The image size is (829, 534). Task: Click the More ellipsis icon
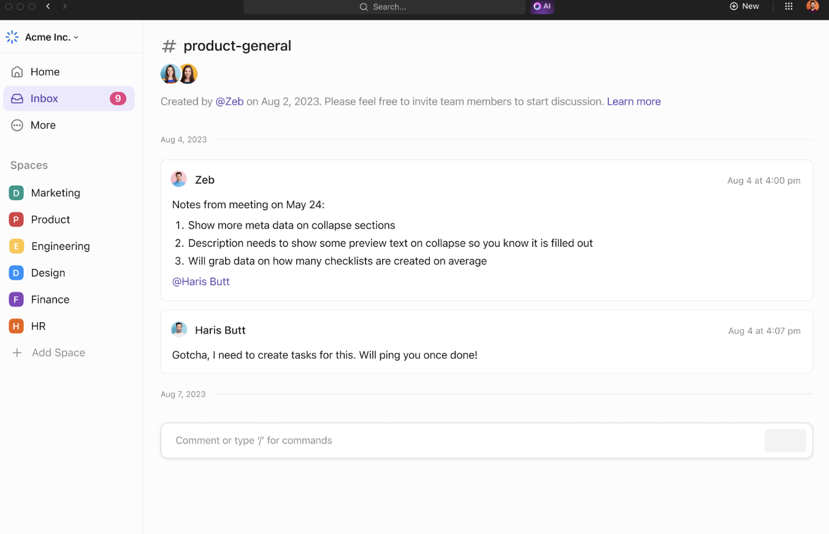17,125
